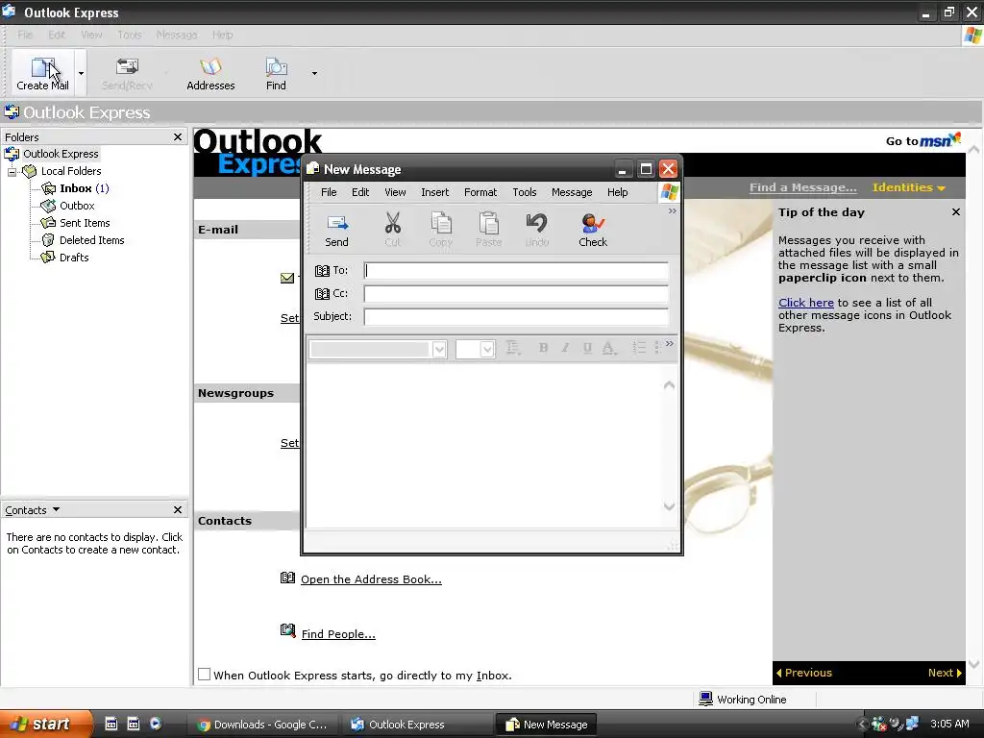
Task: Click in the Cc: recipient field
Action: 516,294
